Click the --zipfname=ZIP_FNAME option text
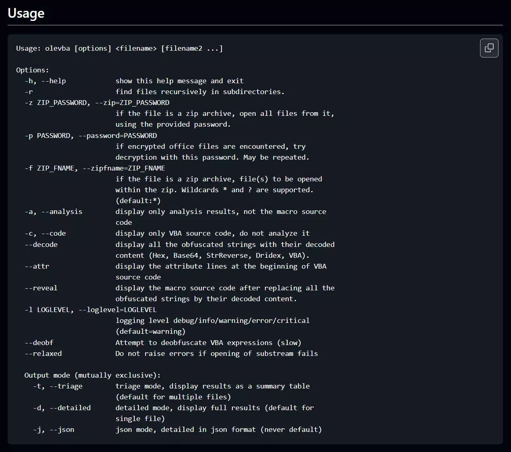The height and width of the screenshot is (452, 511). coord(124,168)
